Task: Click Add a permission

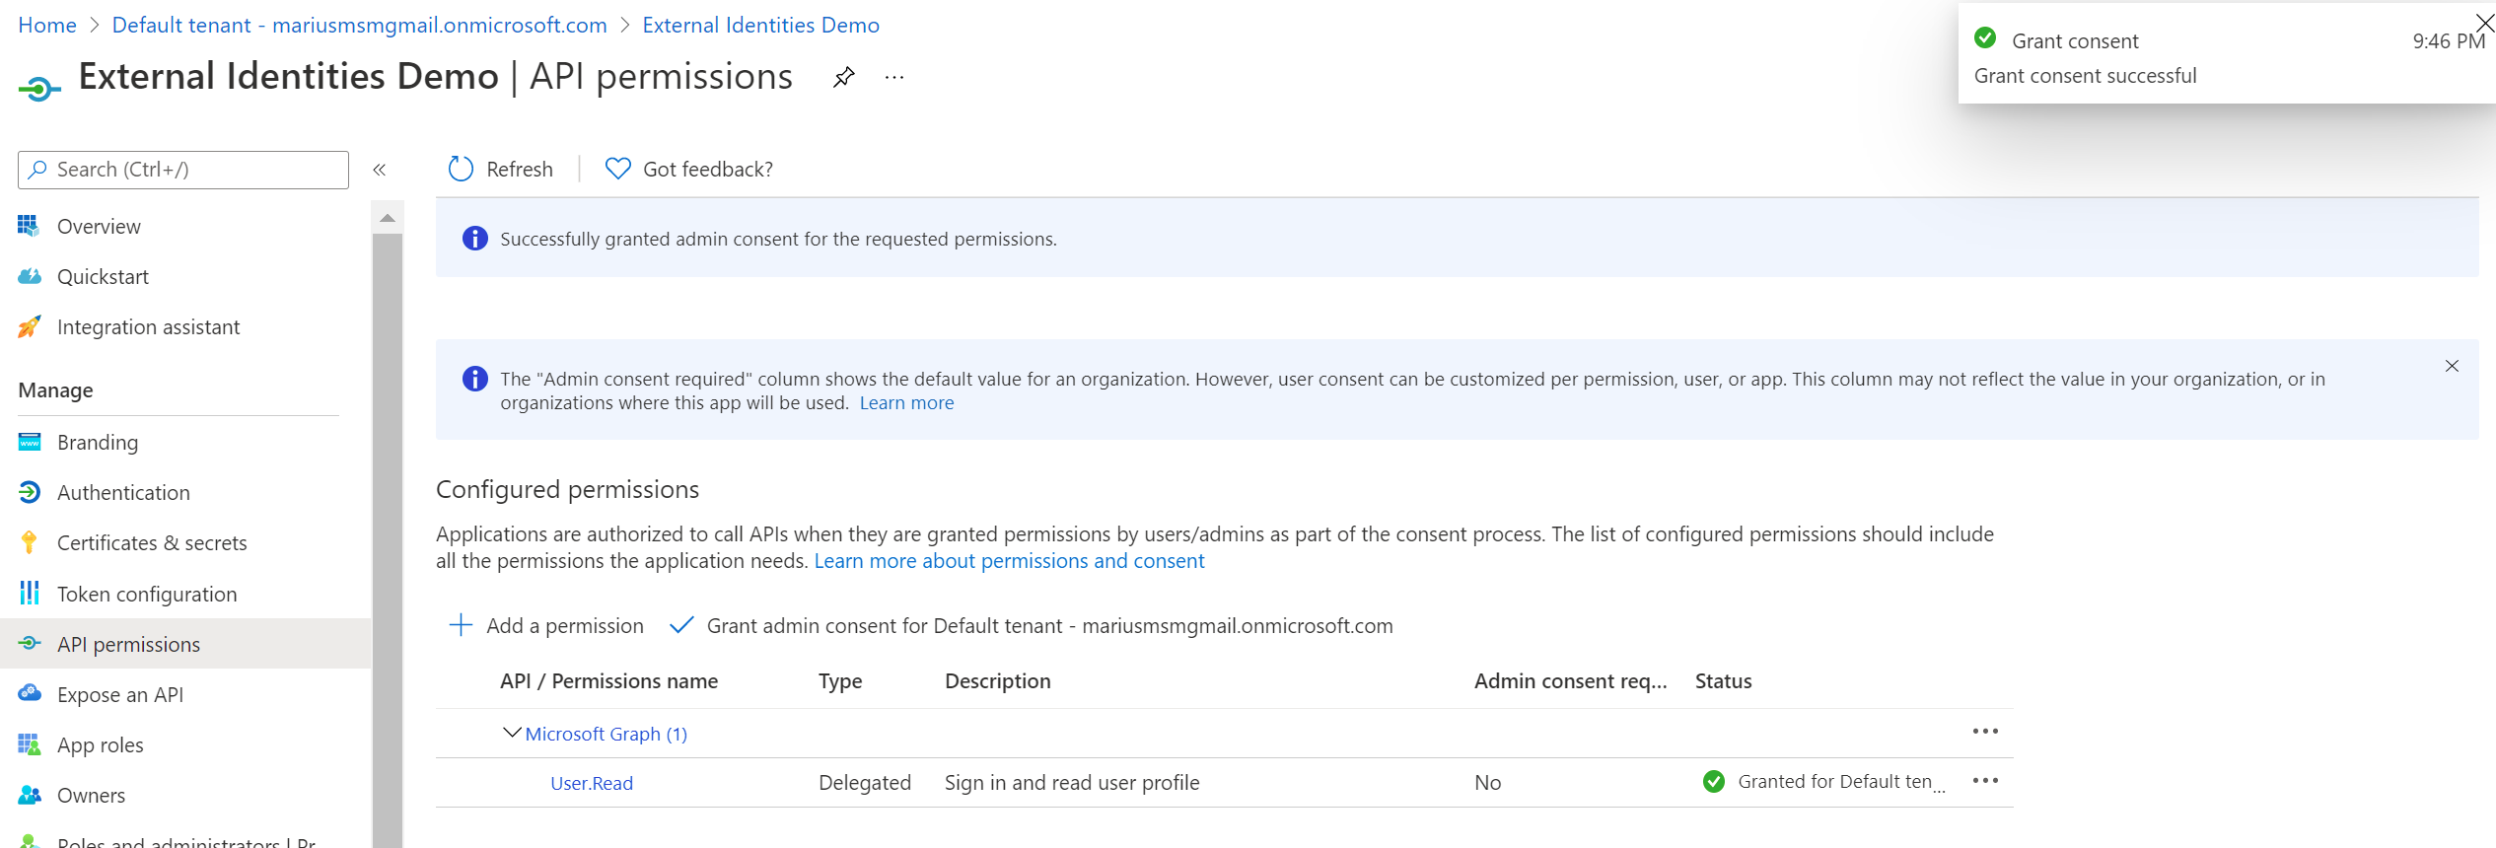Action: pyautogui.click(x=546, y=626)
